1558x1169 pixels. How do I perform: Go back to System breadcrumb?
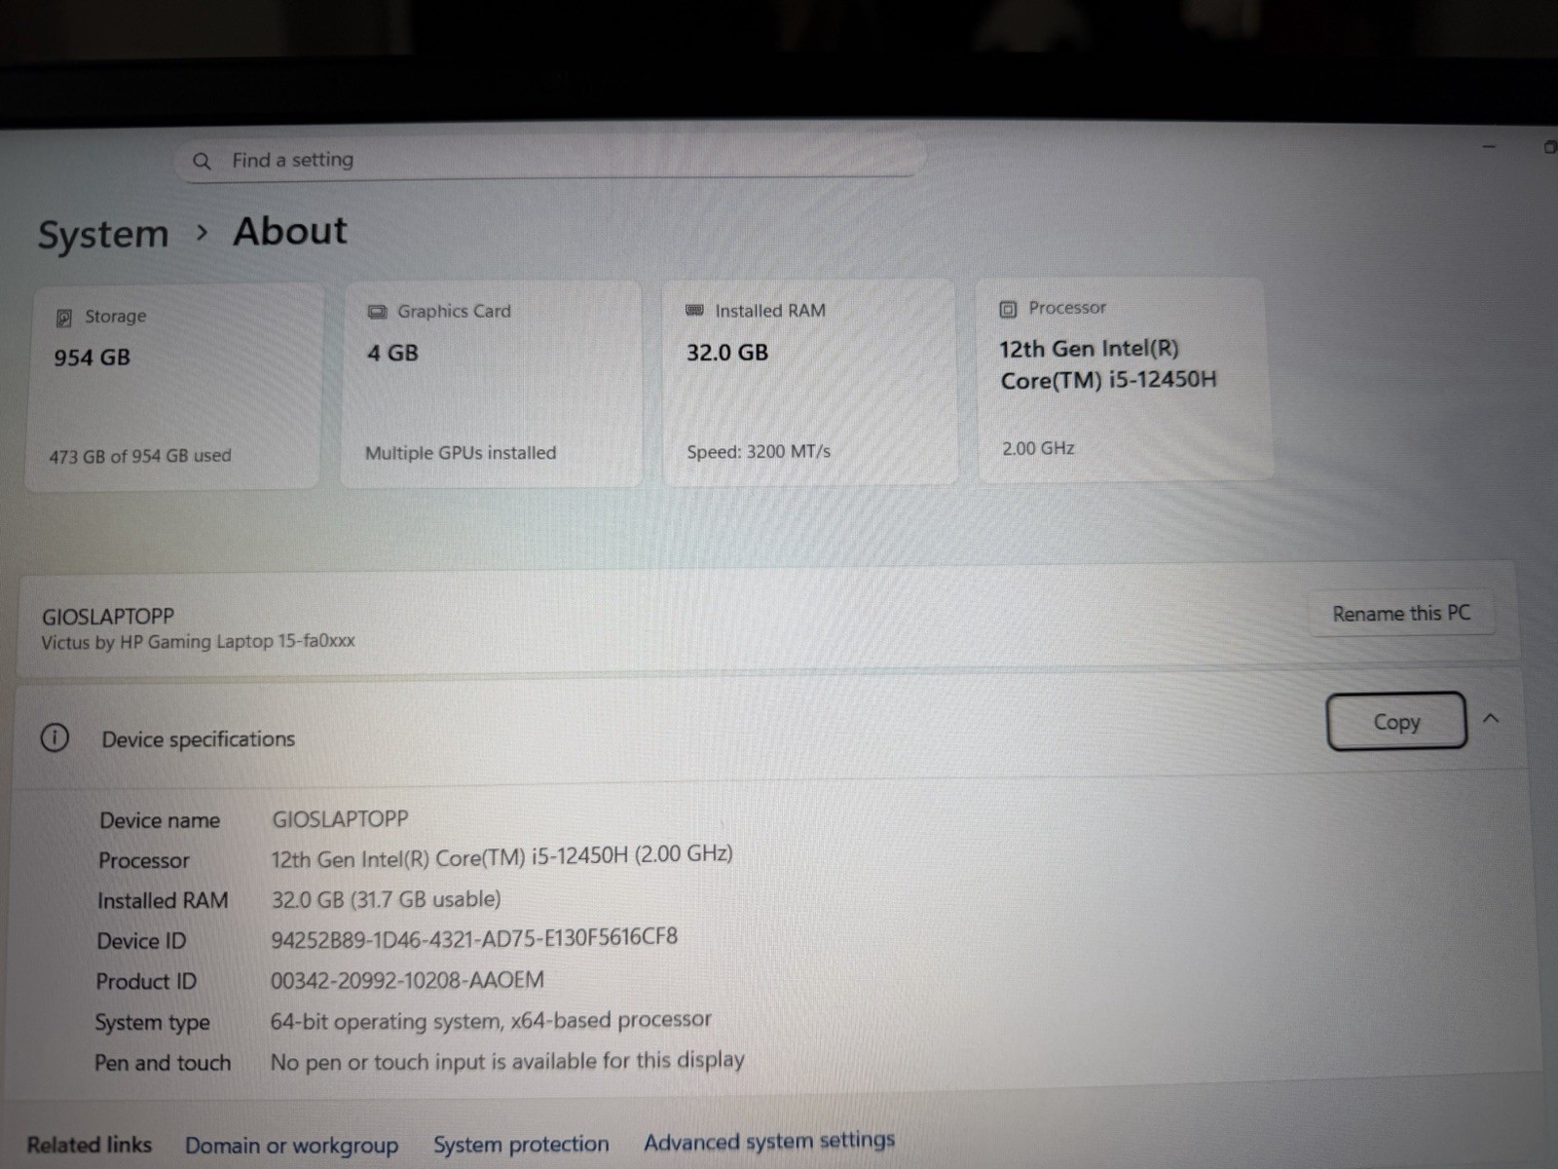(103, 235)
